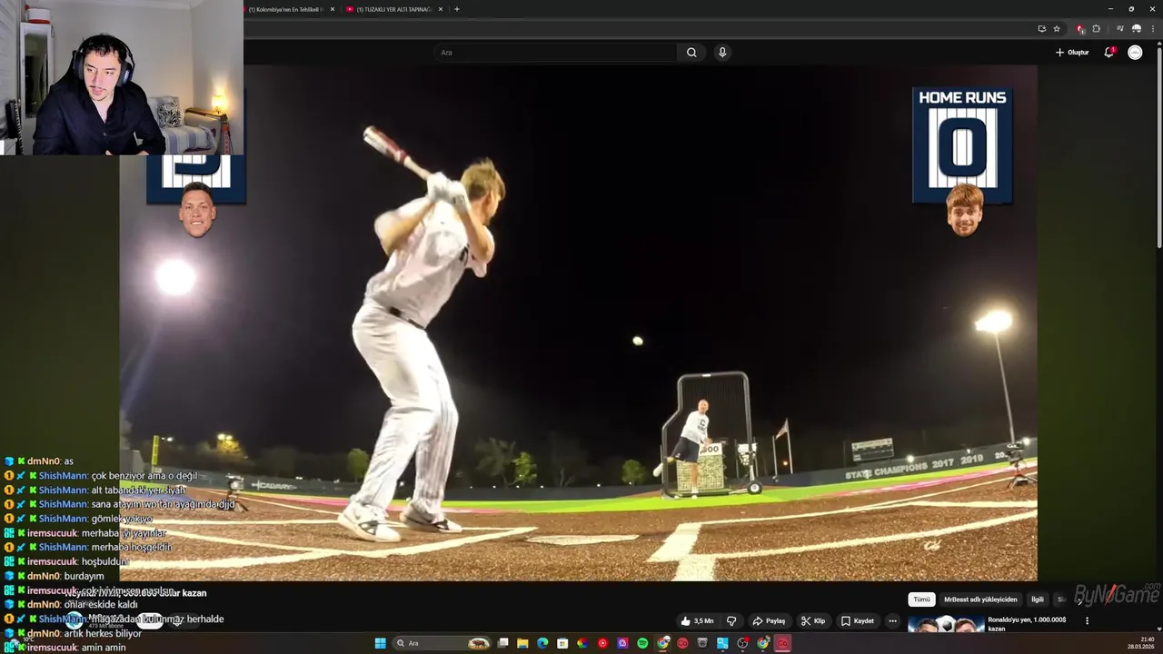Bookmark this page with the star icon
Viewport: 1163px width, 654px height.
coord(1057,28)
